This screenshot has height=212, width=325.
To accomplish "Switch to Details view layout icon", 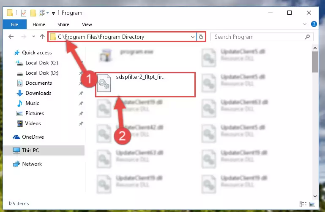I will (303, 204).
